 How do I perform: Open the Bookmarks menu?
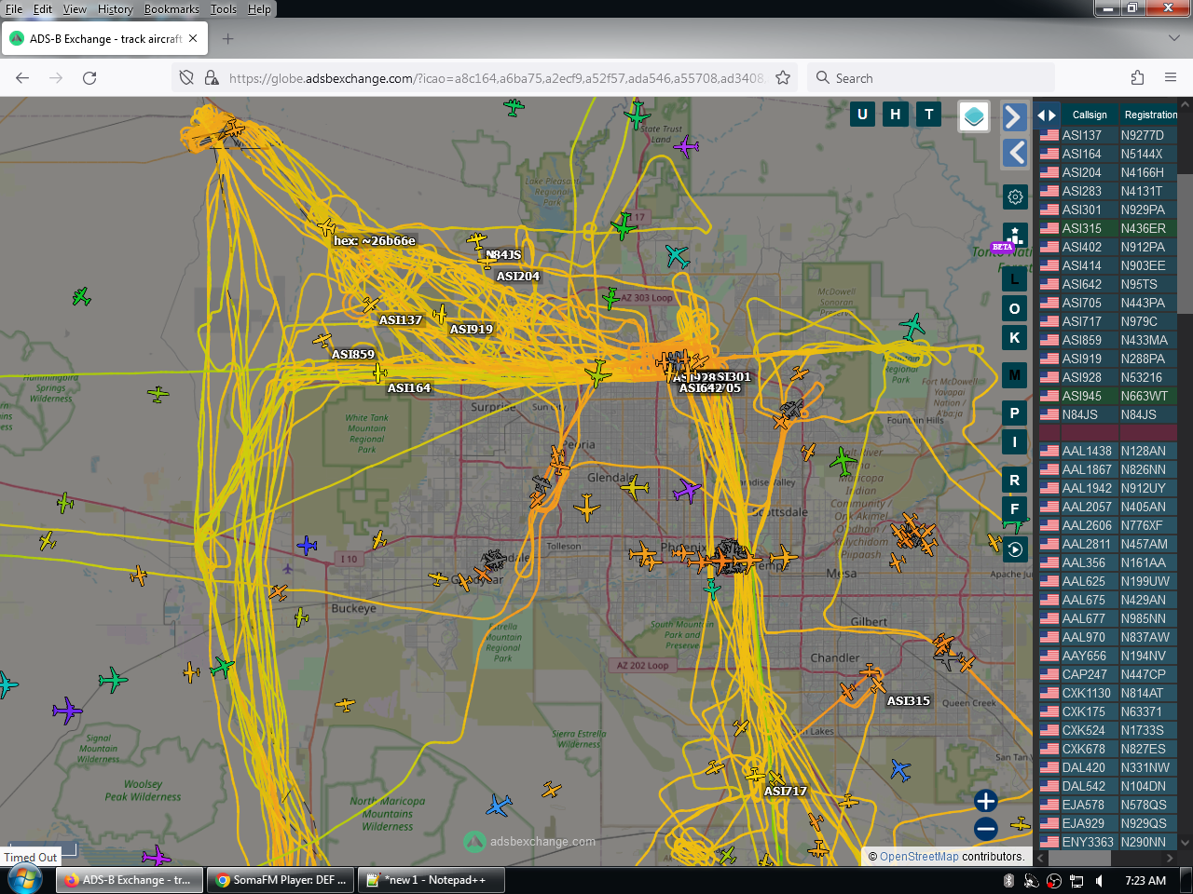(171, 9)
